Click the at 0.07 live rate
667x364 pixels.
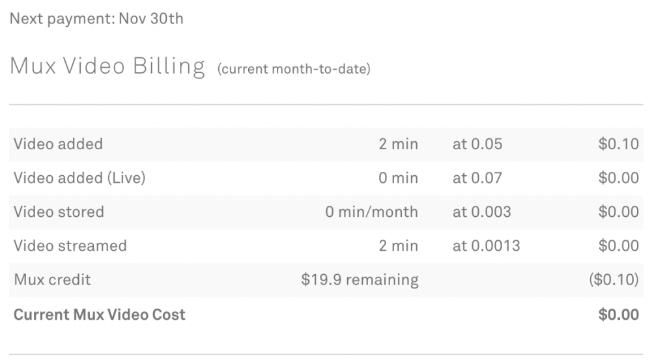point(477,178)
